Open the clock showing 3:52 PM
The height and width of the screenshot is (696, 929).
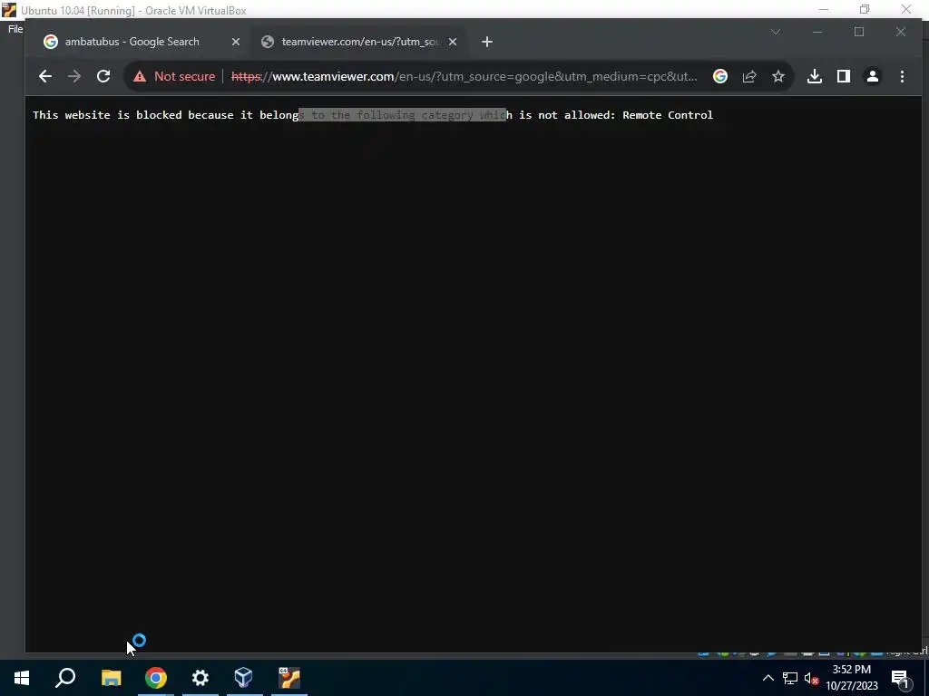point(852,678)
